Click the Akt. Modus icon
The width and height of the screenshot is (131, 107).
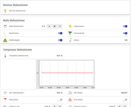point(70,93)
